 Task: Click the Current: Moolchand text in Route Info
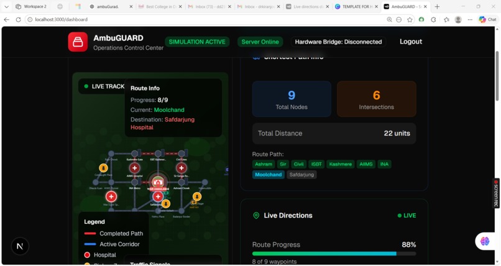click(x=157, y=110)
